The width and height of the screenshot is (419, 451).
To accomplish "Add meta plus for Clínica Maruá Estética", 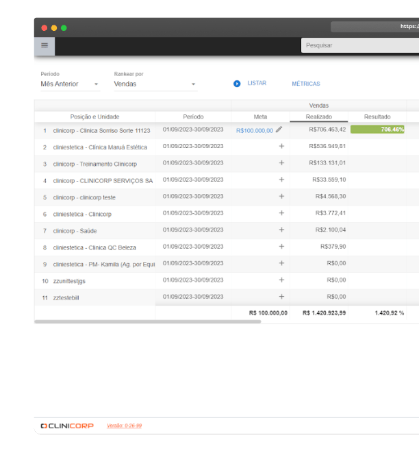I will click(281, 146).
